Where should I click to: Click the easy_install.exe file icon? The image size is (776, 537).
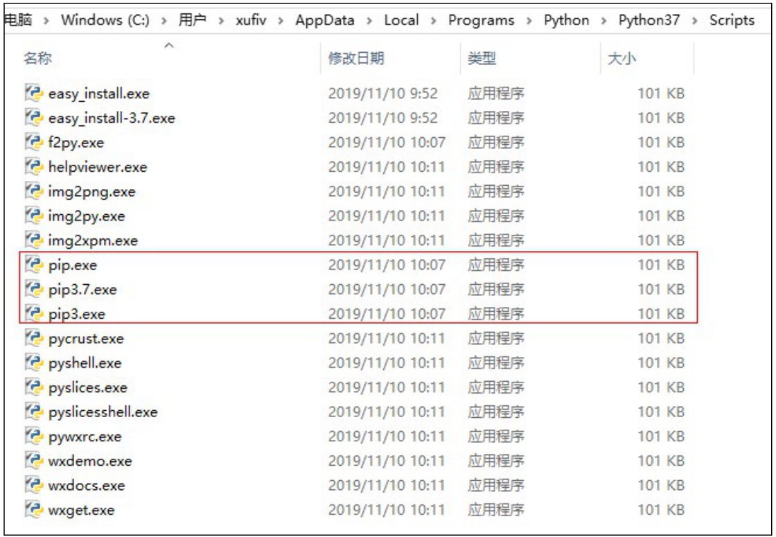click(x=34, y=93)
